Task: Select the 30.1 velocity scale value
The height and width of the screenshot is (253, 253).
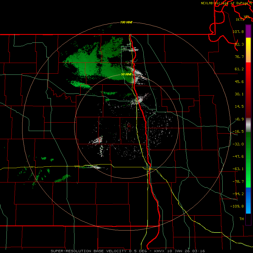Action: [239, 94]
